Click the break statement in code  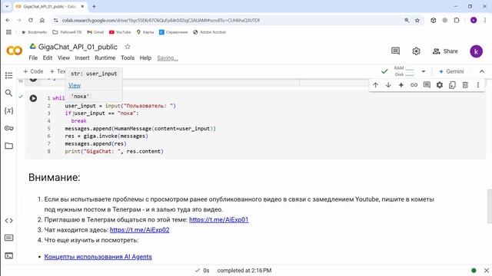point(78,121)
